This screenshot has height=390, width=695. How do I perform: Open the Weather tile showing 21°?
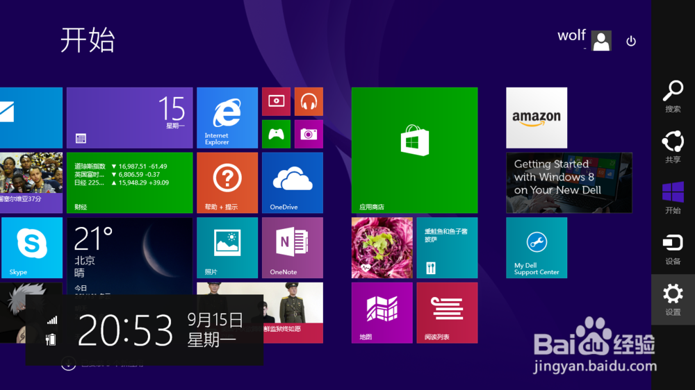click(129, 256)
